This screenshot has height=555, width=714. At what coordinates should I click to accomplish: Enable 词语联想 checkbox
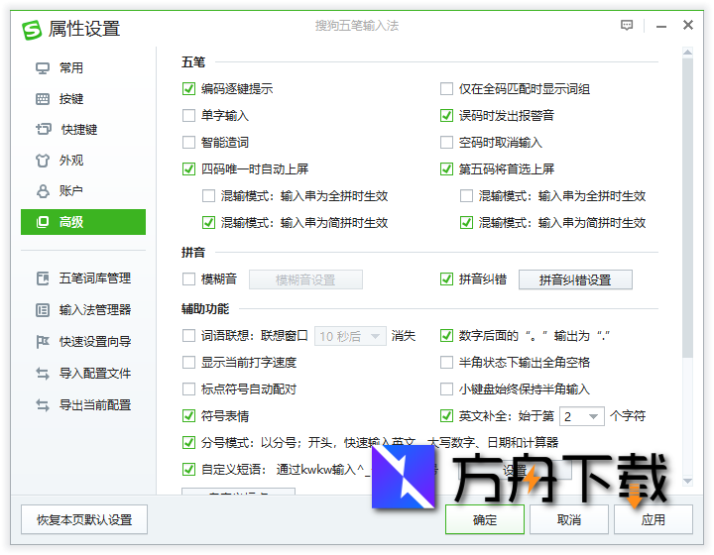coord(189,336)
